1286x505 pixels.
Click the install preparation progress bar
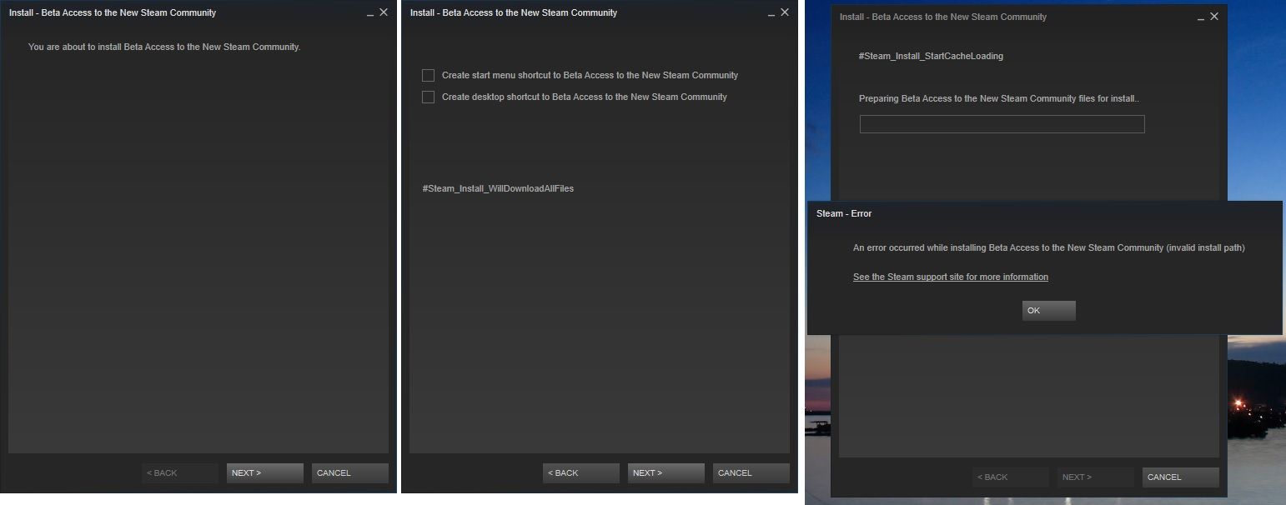pyautogui.click(x=1002, y=124)
